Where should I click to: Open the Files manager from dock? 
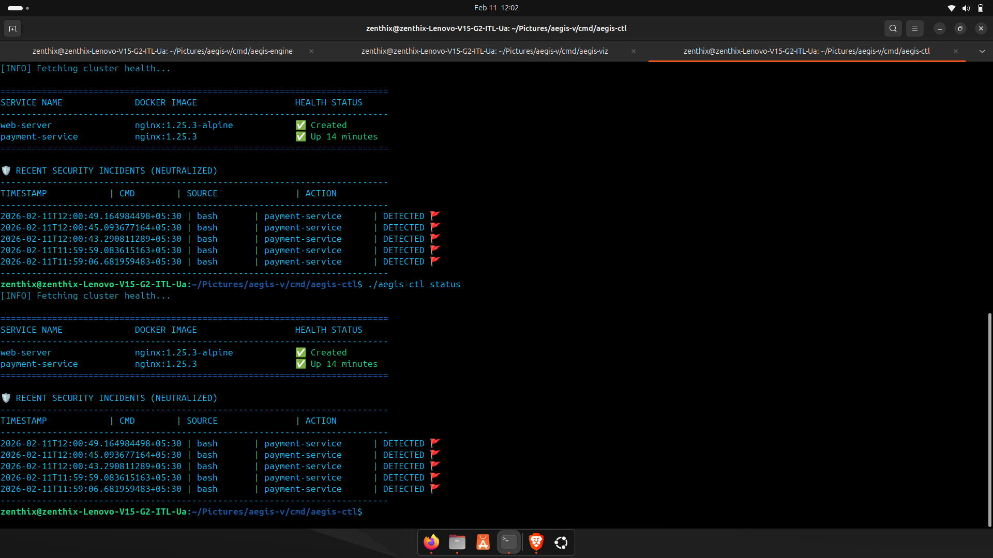point(457,542)
